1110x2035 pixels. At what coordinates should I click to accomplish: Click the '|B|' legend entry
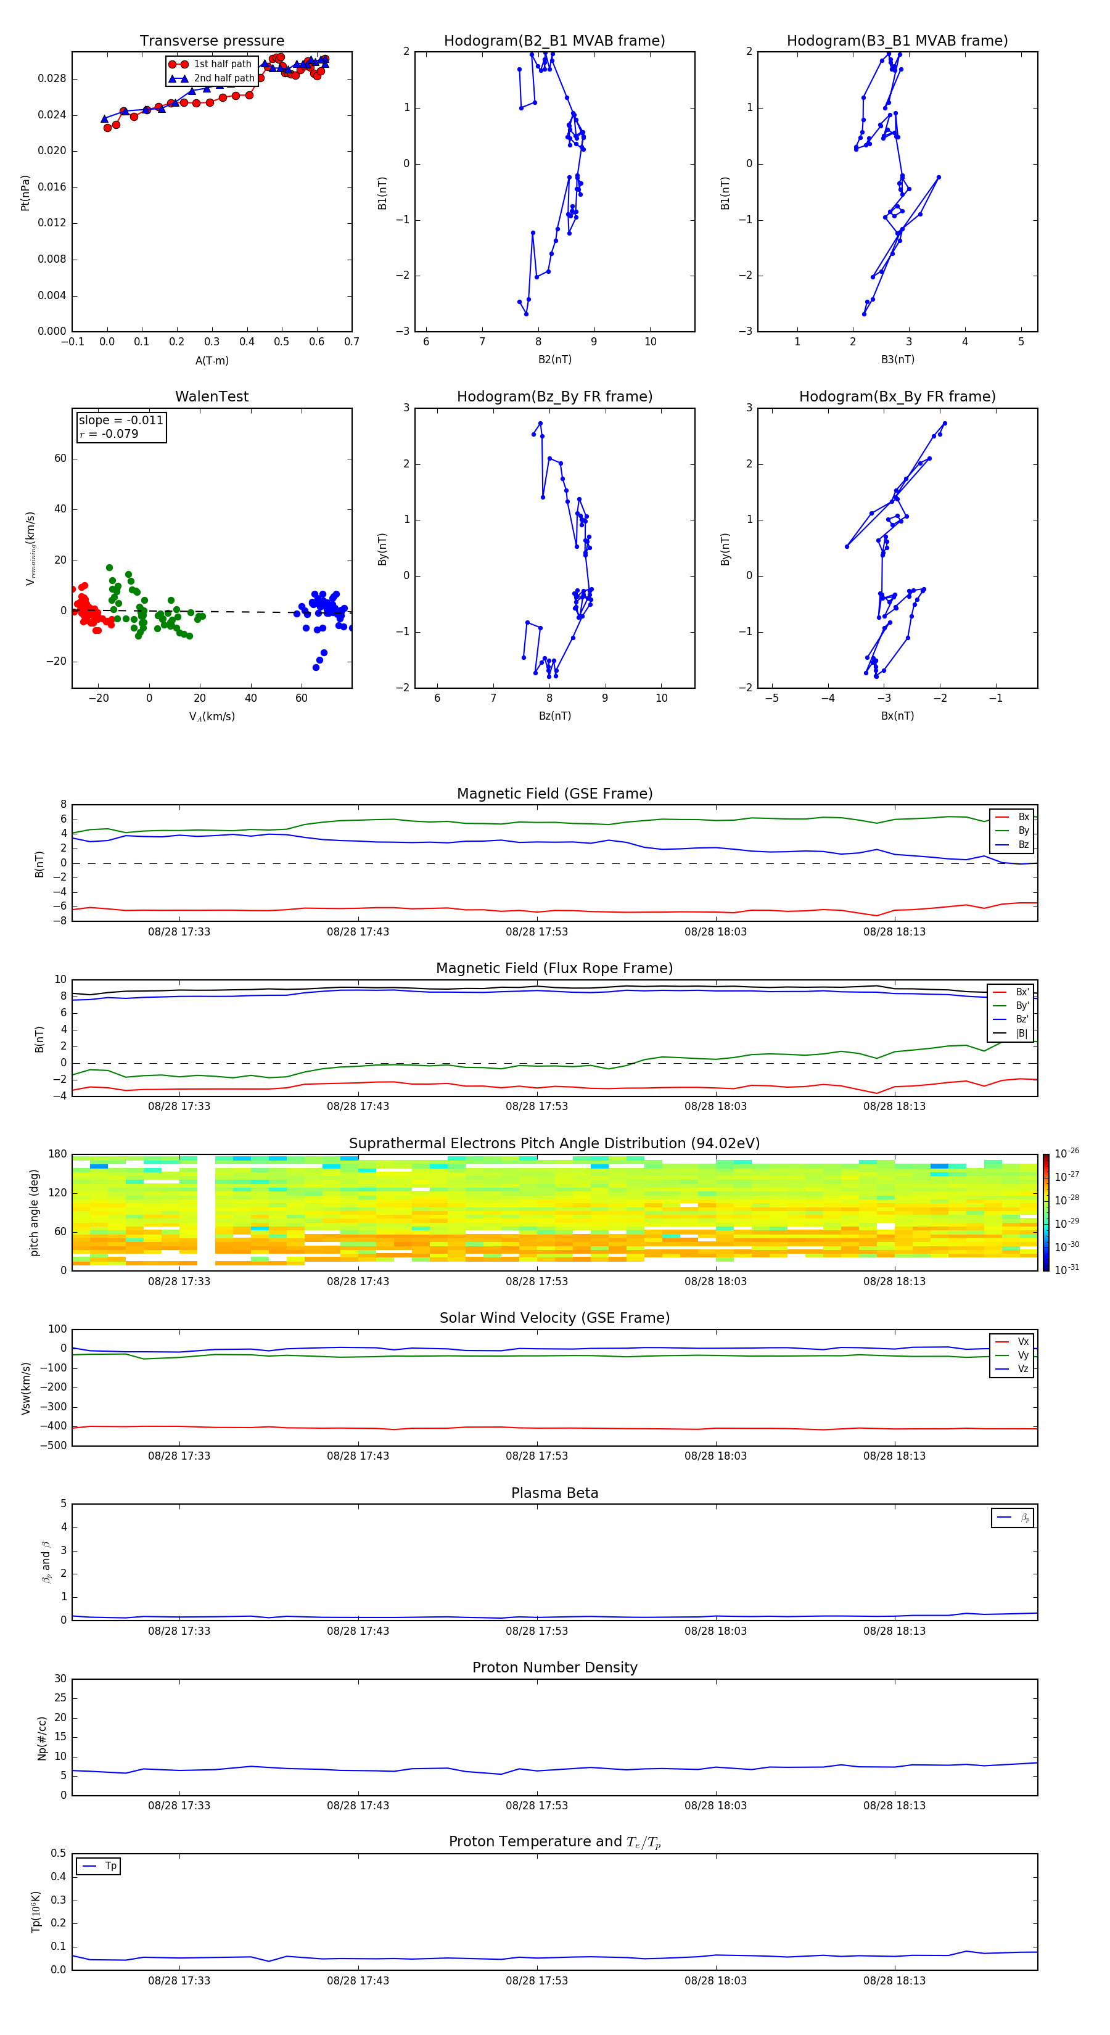[x=1011, y=1034]
